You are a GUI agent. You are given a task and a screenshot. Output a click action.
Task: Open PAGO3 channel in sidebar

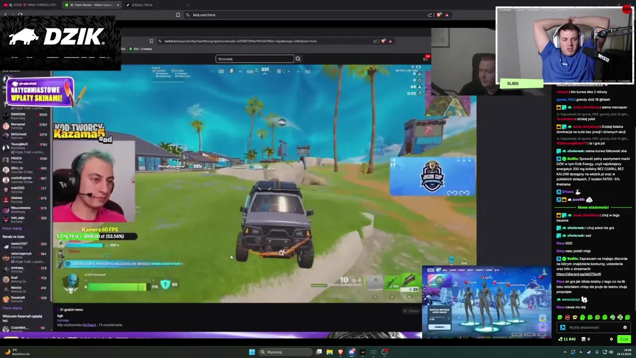pyautogui.click(x=26, y=160)
